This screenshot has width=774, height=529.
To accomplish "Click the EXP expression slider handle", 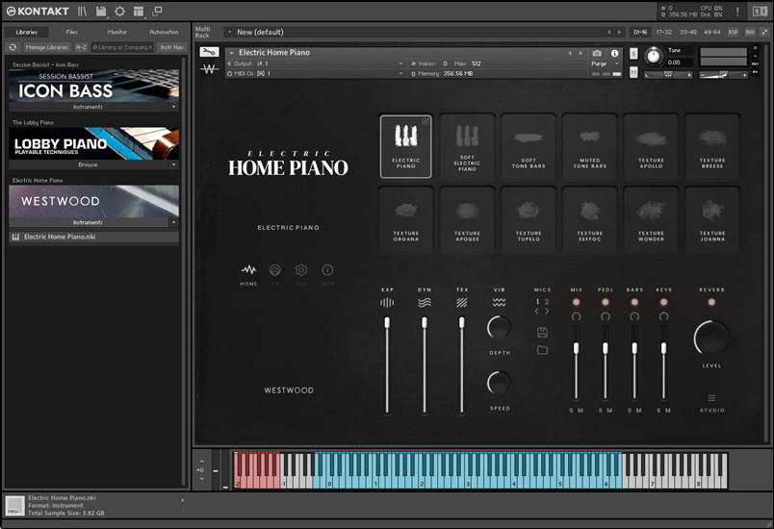I will point(387,323).
